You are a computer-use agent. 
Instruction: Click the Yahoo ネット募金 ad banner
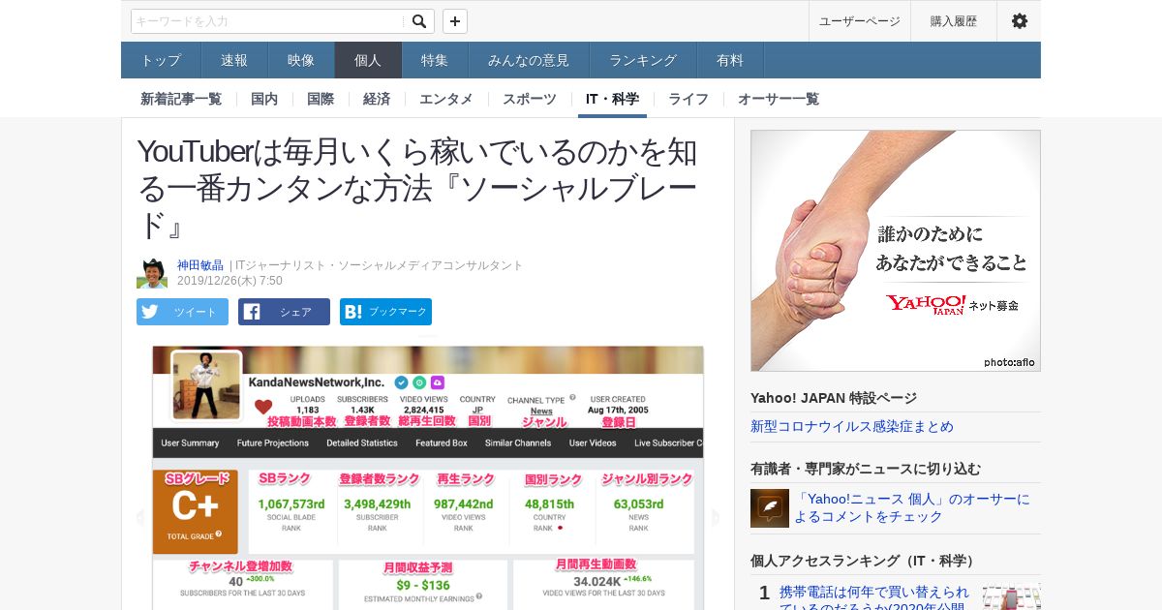click(896, 251)
